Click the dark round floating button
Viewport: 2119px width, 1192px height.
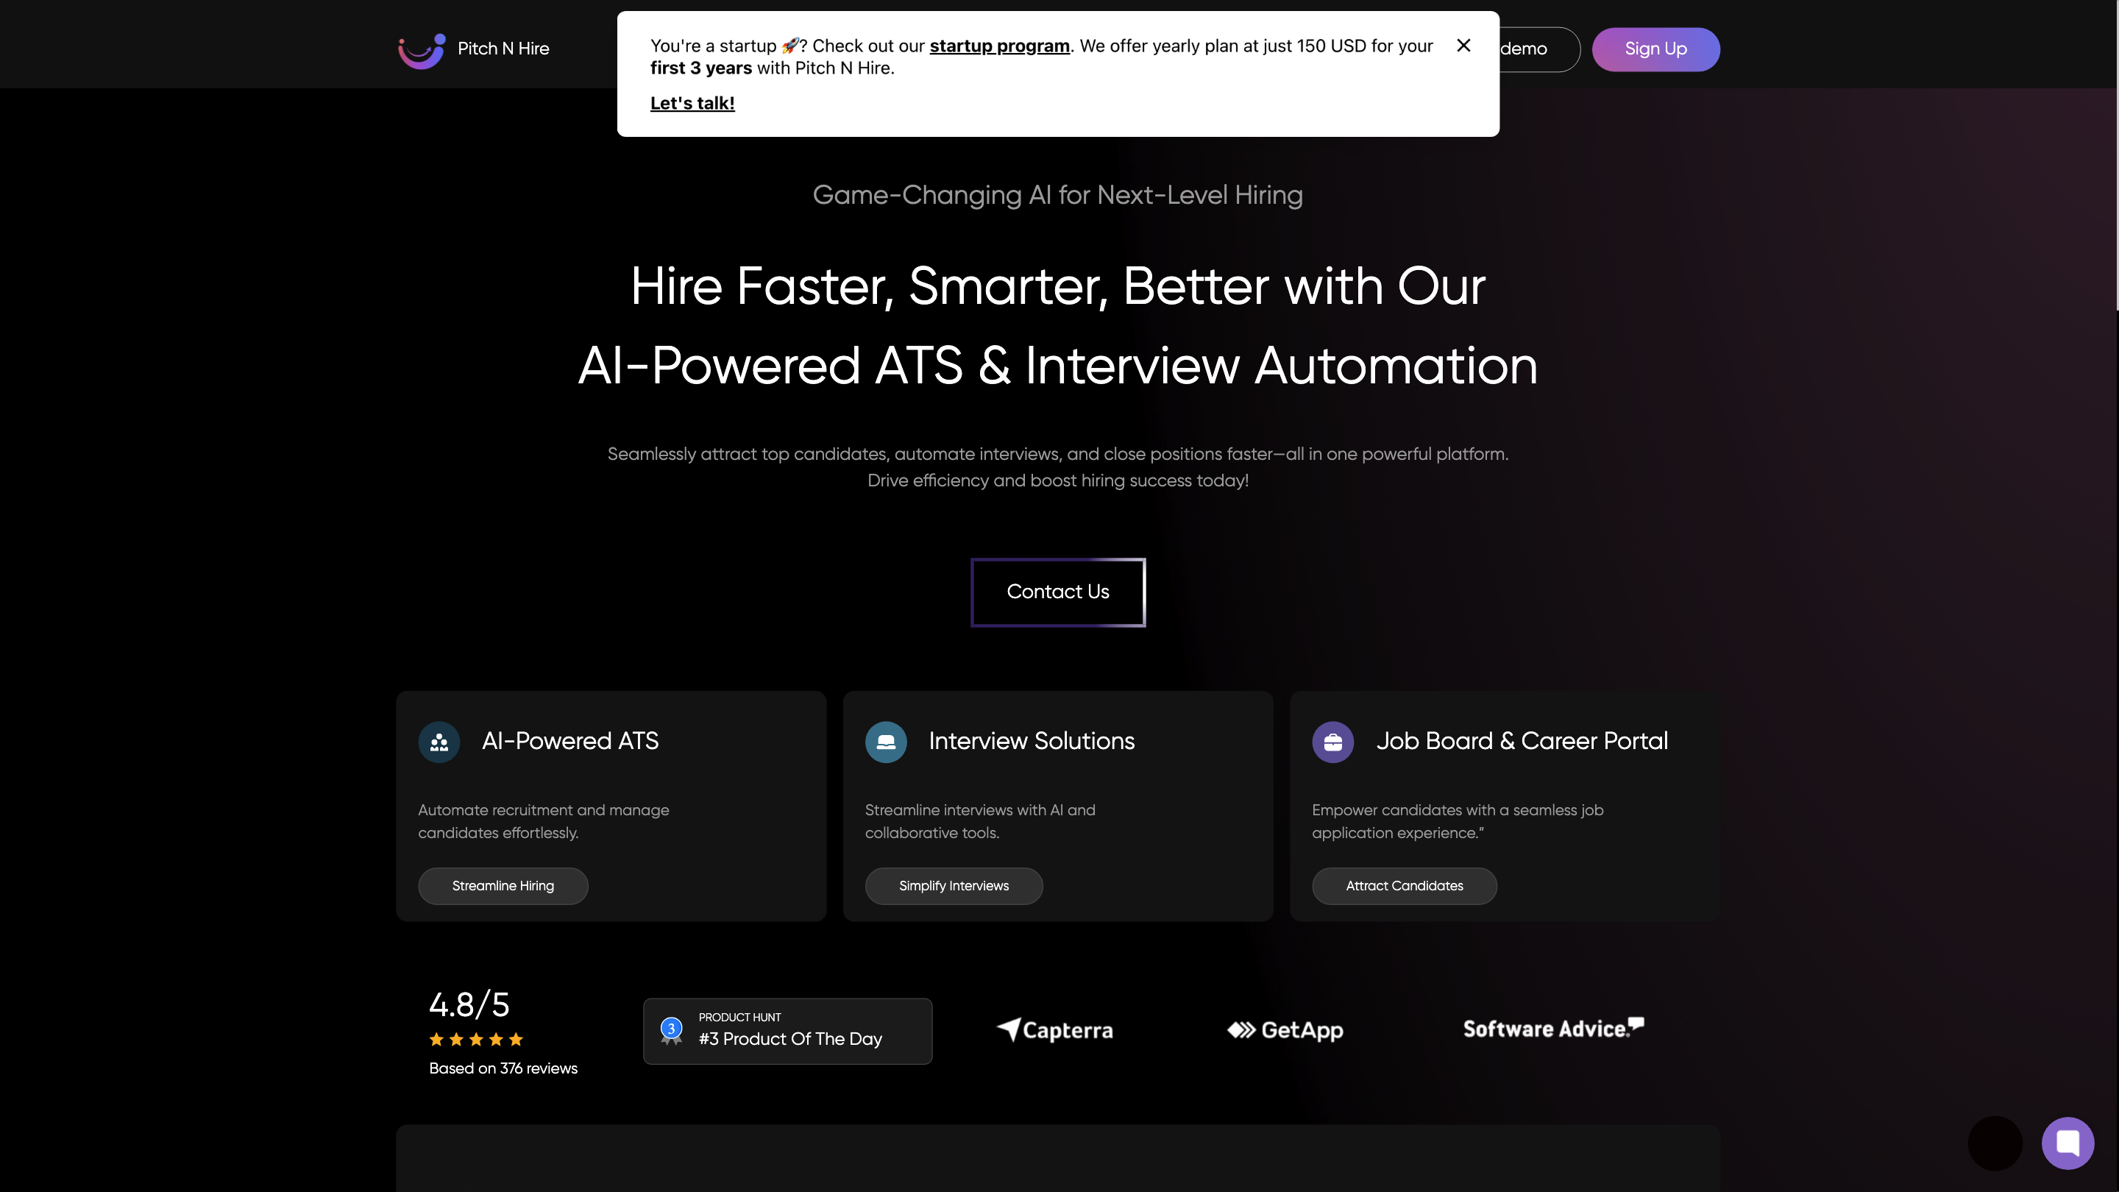[1995, 1143]
